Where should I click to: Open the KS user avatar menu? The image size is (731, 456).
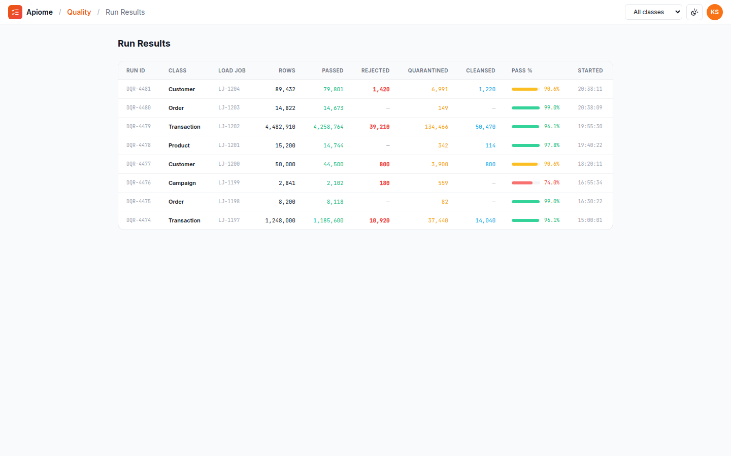click(x=715, y=12)
